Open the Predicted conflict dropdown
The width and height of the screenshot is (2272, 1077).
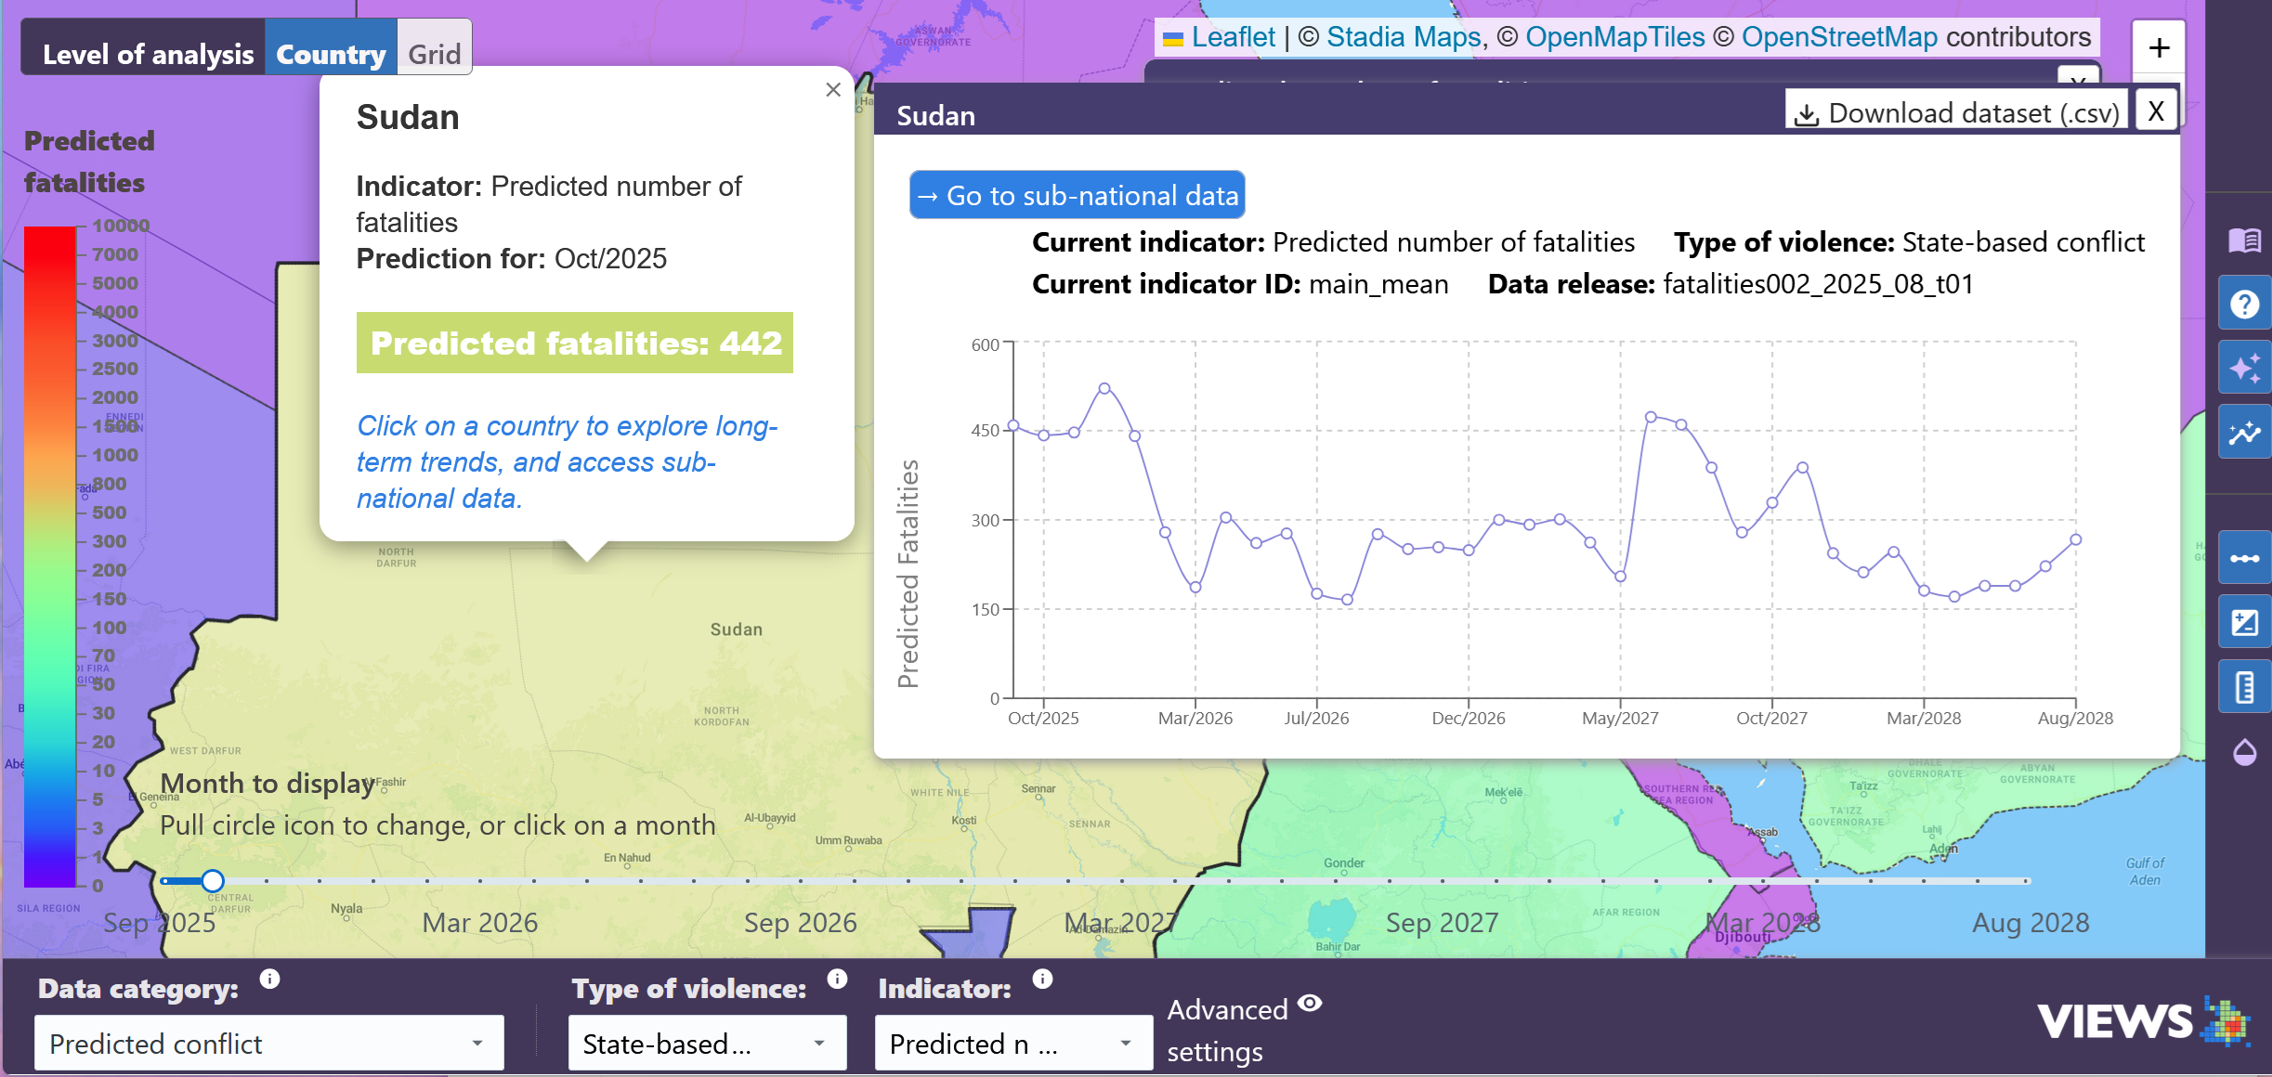click(x=269, y=1044)
